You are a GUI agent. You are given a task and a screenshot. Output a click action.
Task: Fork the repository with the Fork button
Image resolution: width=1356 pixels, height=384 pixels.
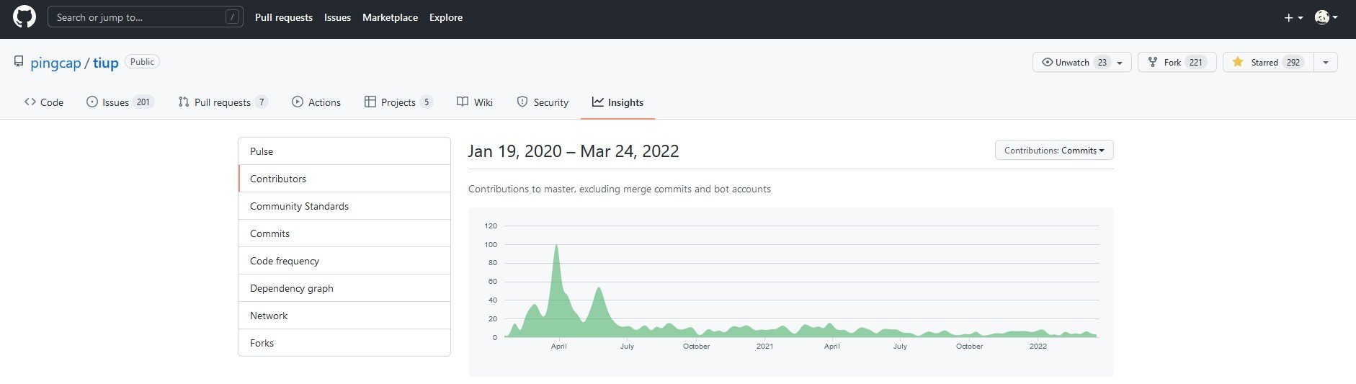[x=1176, y=62]
